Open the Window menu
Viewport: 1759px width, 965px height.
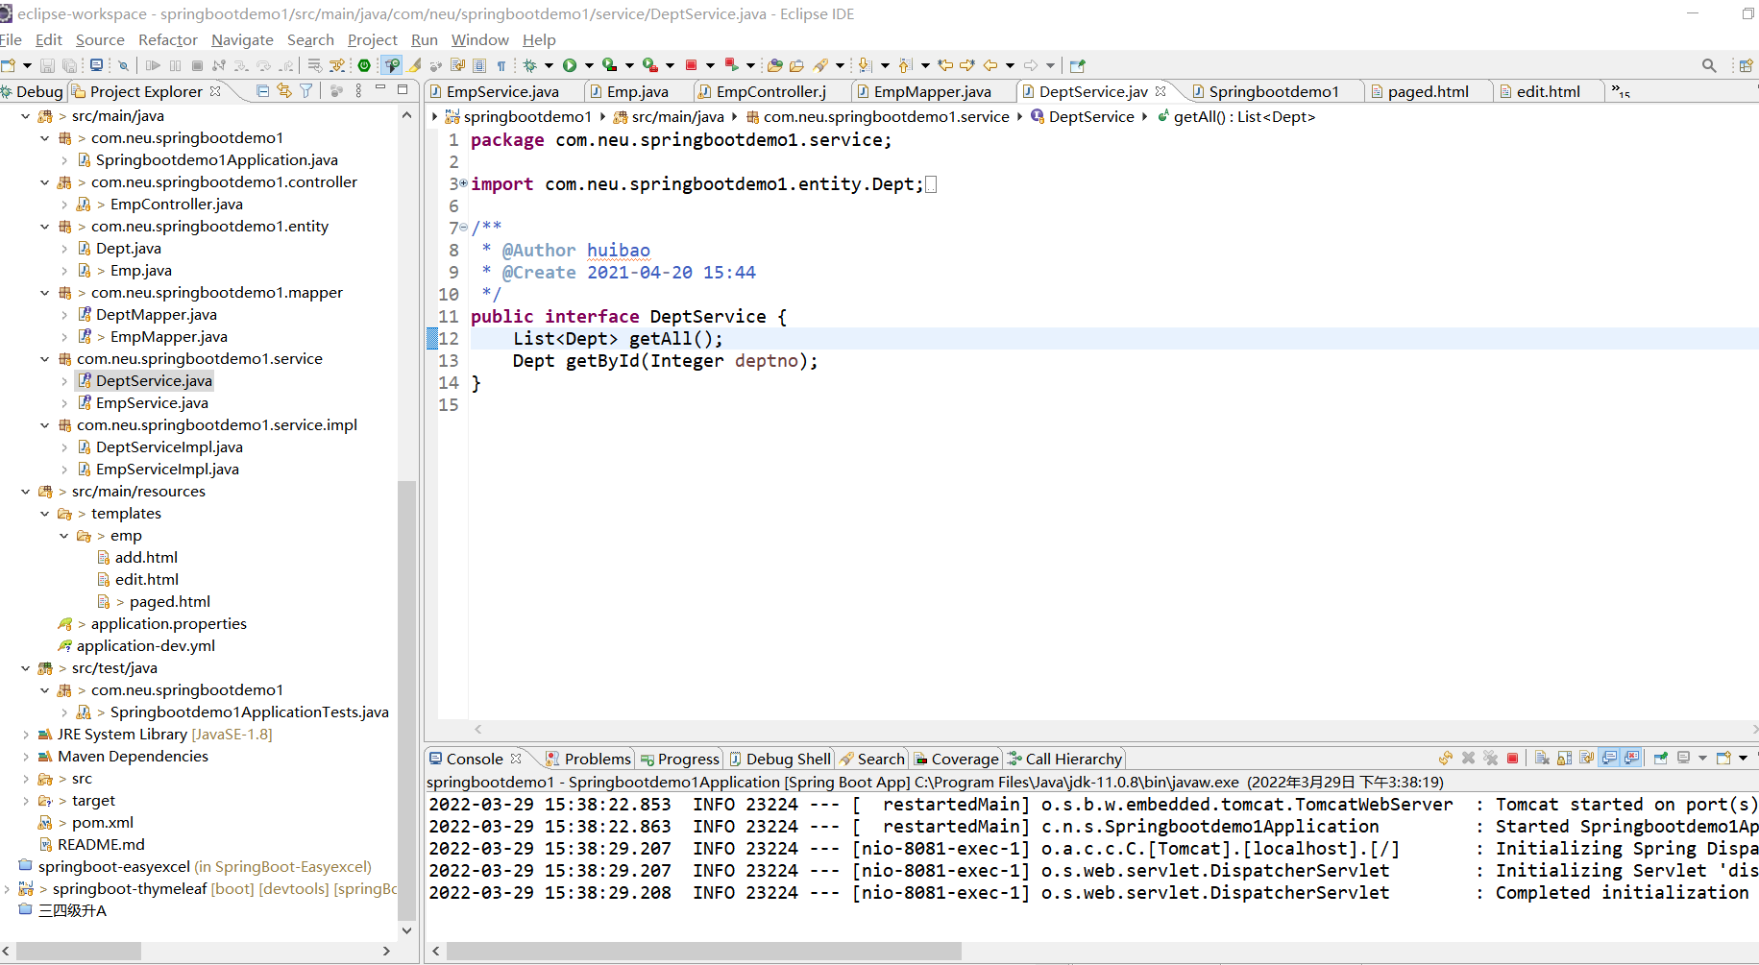(x=479, y=39)
